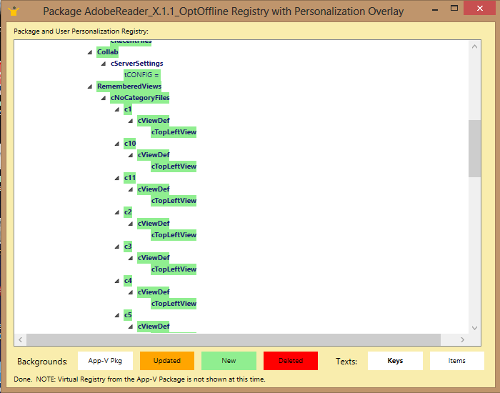Collapse the cServerSettings node
This screenshot has height=393, width=500.
[x=104, y=64]
